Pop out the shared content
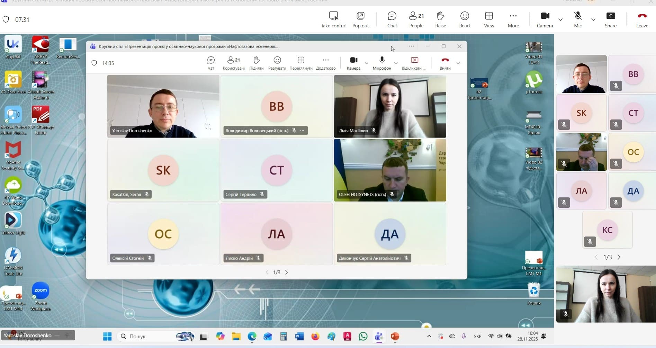This screenshot has height=348, width=656. 360,19
